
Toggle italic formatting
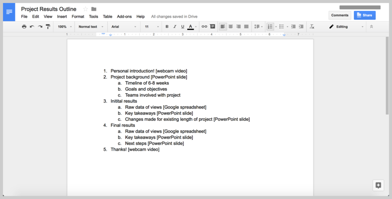[x=175, y=26]
